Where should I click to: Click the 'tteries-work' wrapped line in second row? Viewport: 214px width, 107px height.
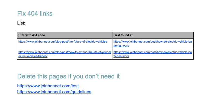(121, 56)
